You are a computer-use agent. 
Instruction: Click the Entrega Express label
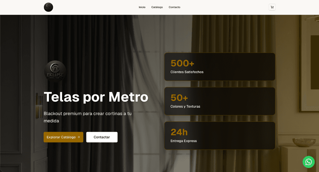183,141
